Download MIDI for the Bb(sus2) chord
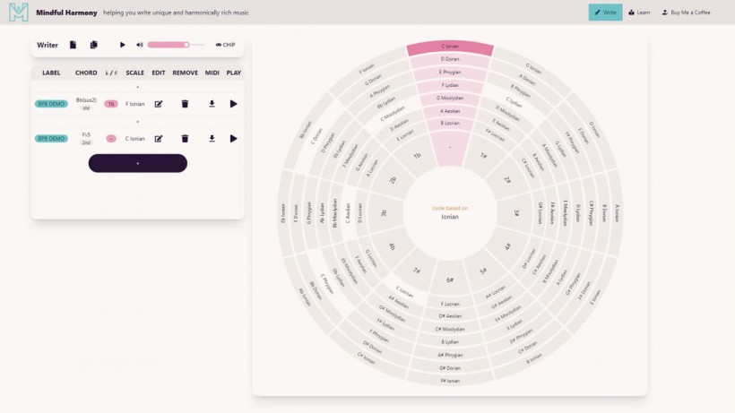This screenshot has height=413, width=735. 212,104
